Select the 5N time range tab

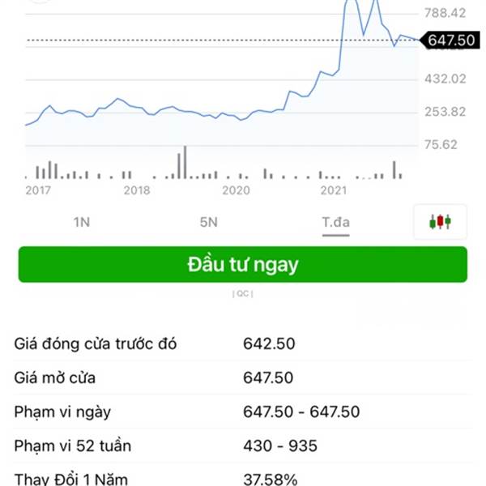point(209,222)
